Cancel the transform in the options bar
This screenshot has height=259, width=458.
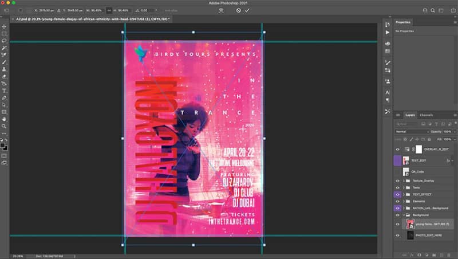point(238,10)
